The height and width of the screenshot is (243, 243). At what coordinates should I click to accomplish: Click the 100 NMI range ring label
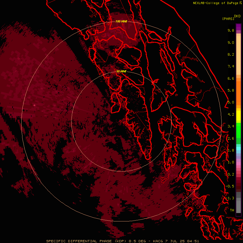pos(121,21)
